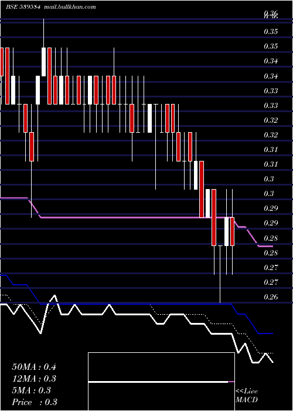
Task: Select the Price : 0.3 value
Action: [x=35, y=402]
